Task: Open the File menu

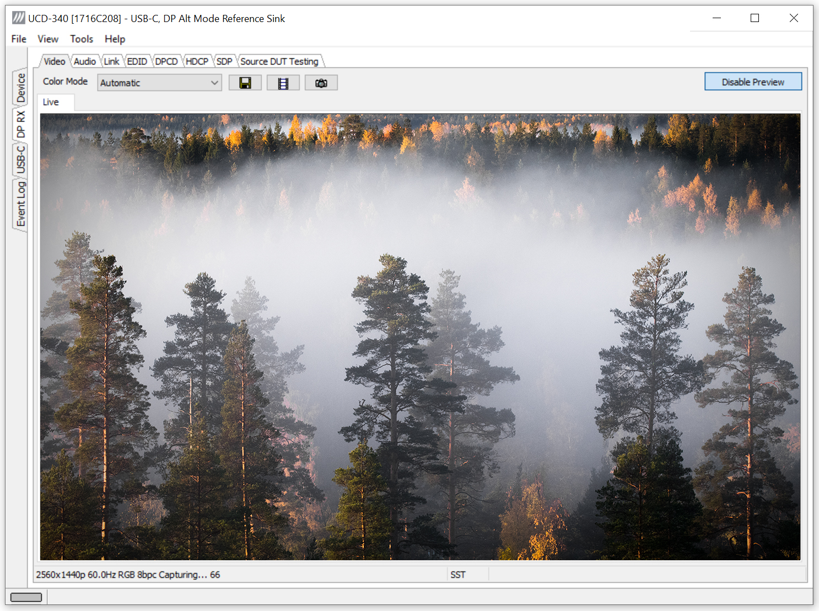Action: click(19, 39)
